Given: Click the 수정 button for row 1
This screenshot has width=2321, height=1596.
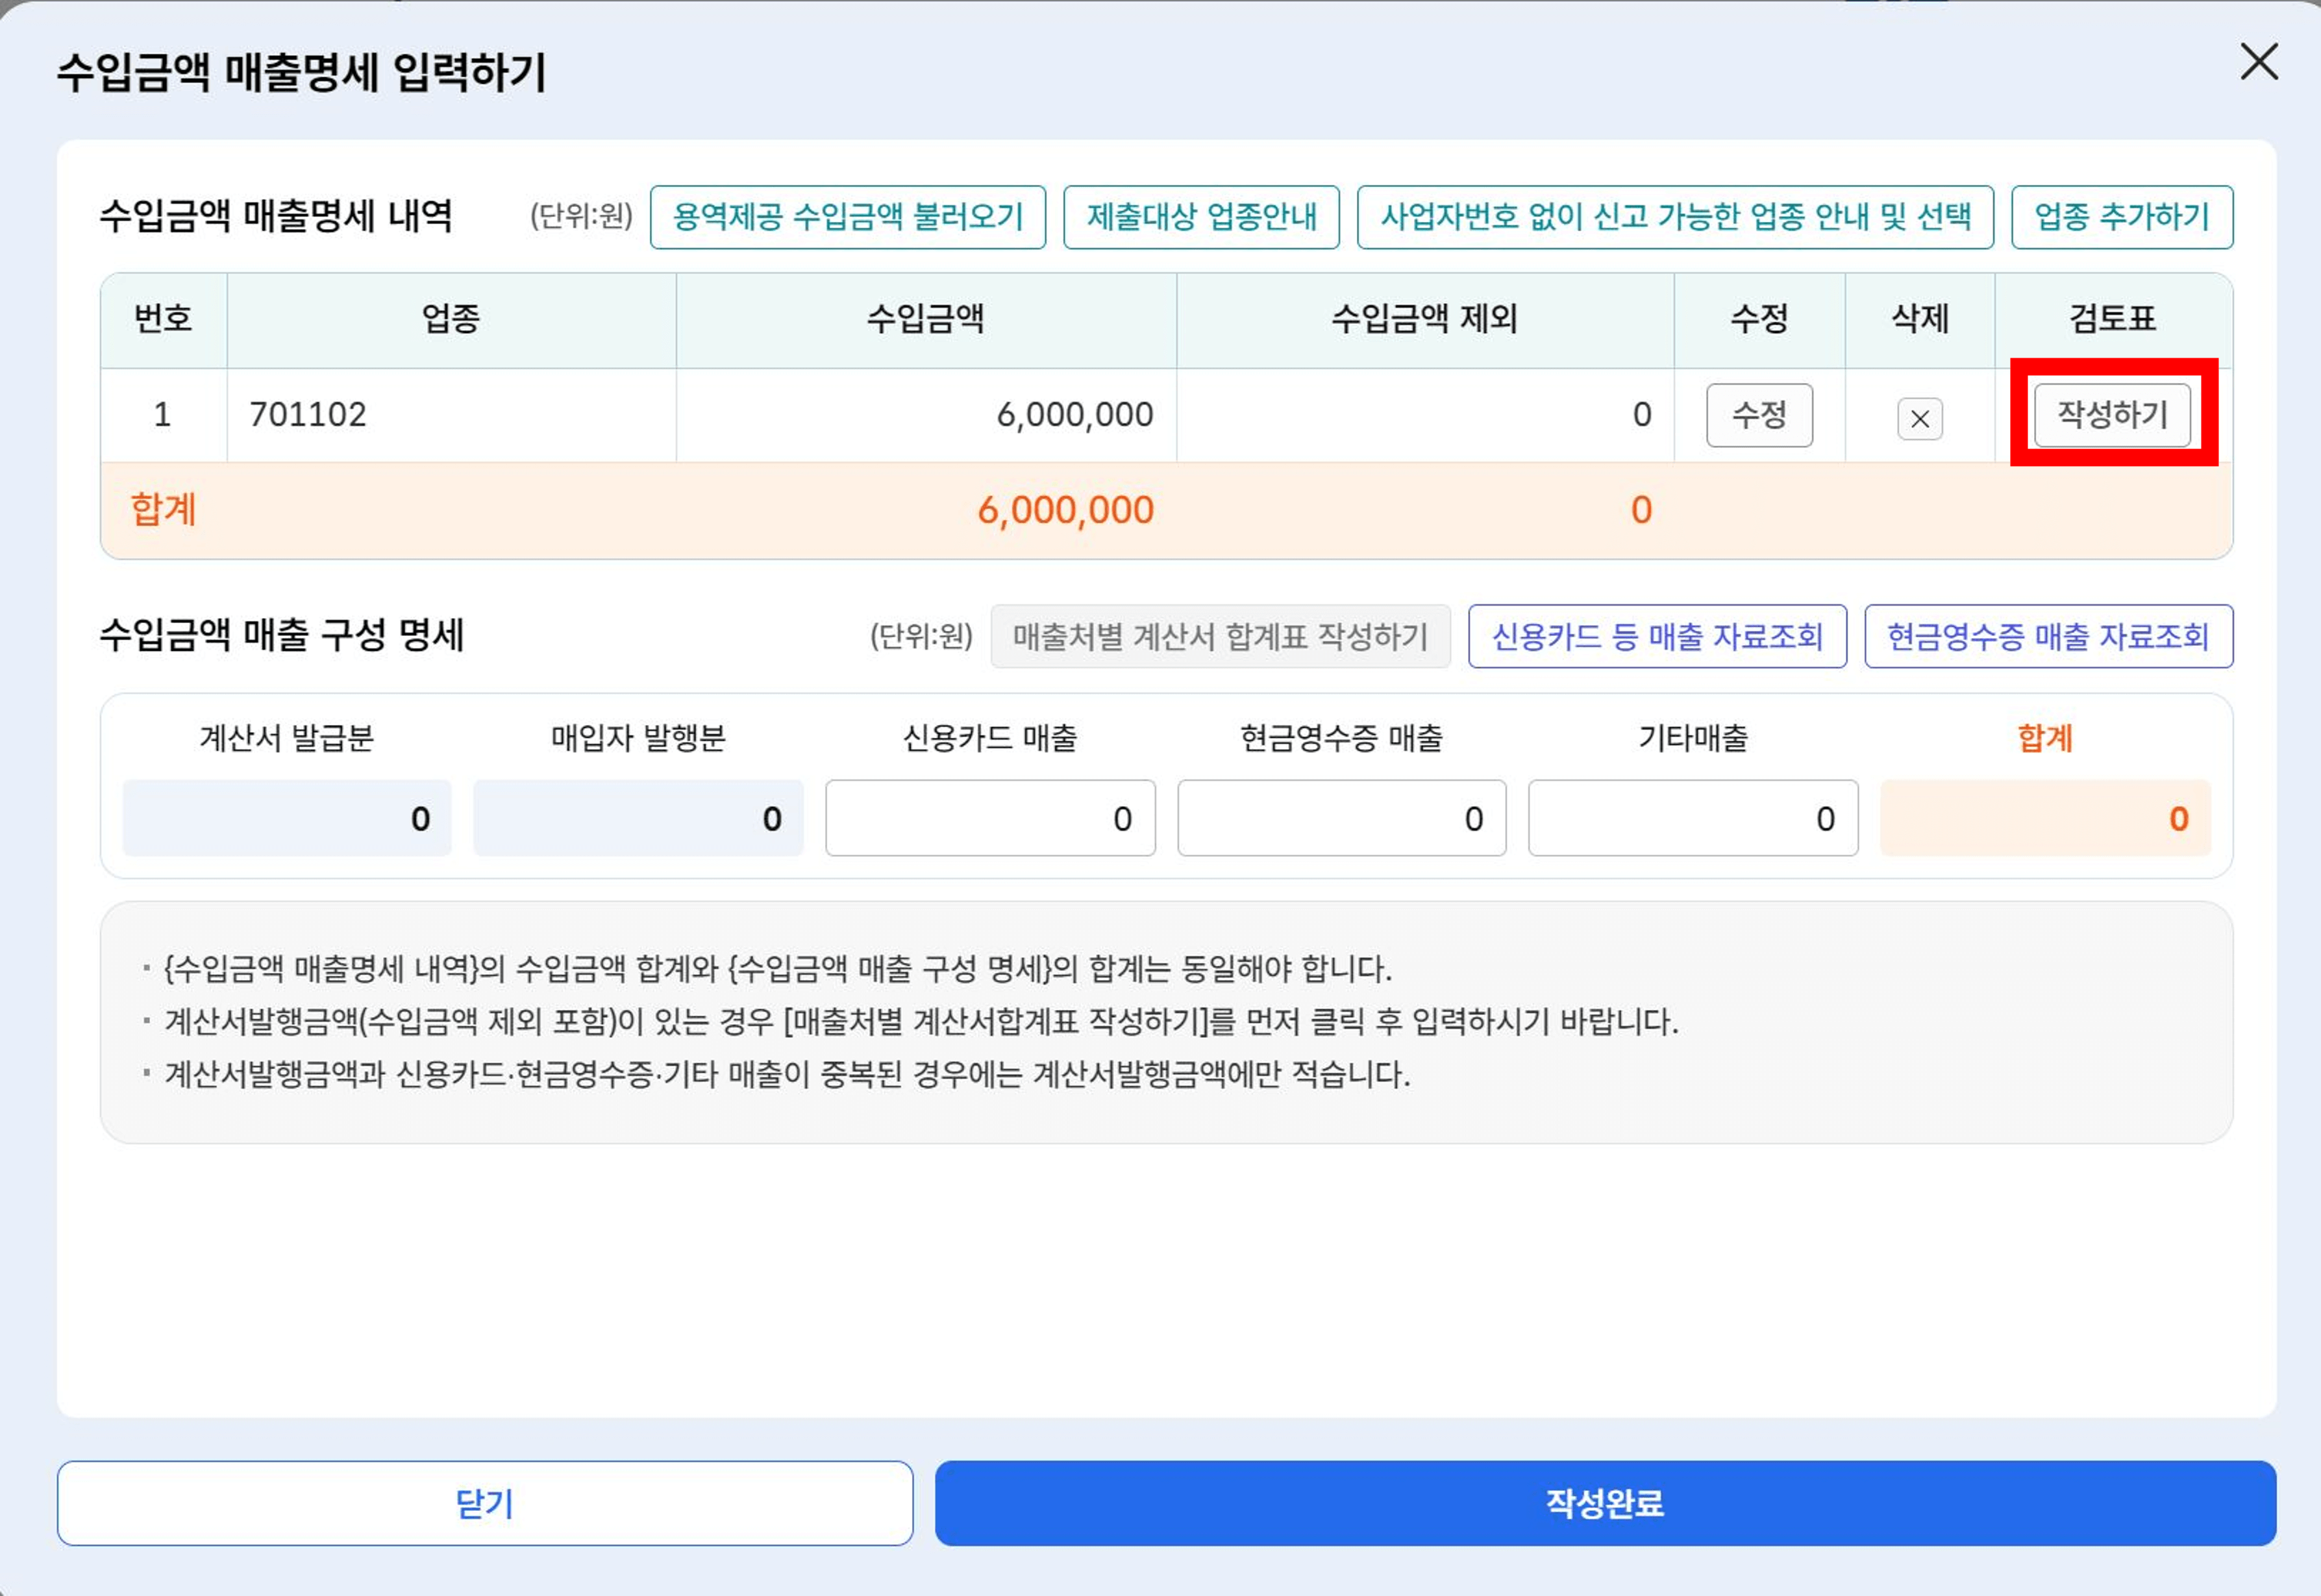Looking at the screenshot, I should 1759,416.
